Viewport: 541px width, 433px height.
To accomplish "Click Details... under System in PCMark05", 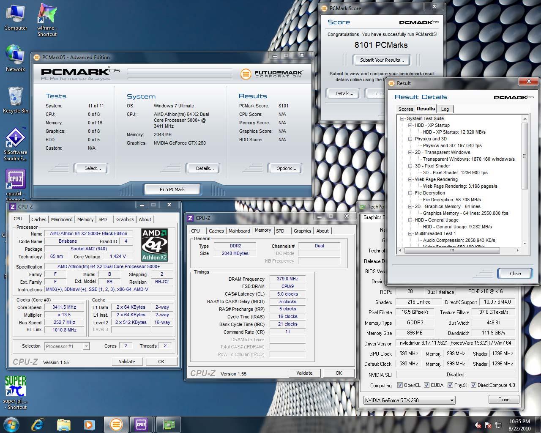I will (205, 168).
